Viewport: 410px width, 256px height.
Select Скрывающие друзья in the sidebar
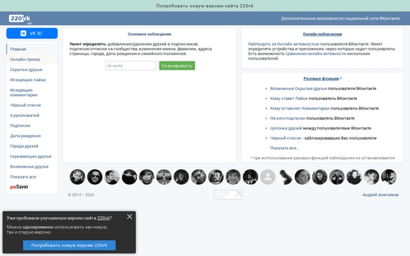tap(31, 156)
